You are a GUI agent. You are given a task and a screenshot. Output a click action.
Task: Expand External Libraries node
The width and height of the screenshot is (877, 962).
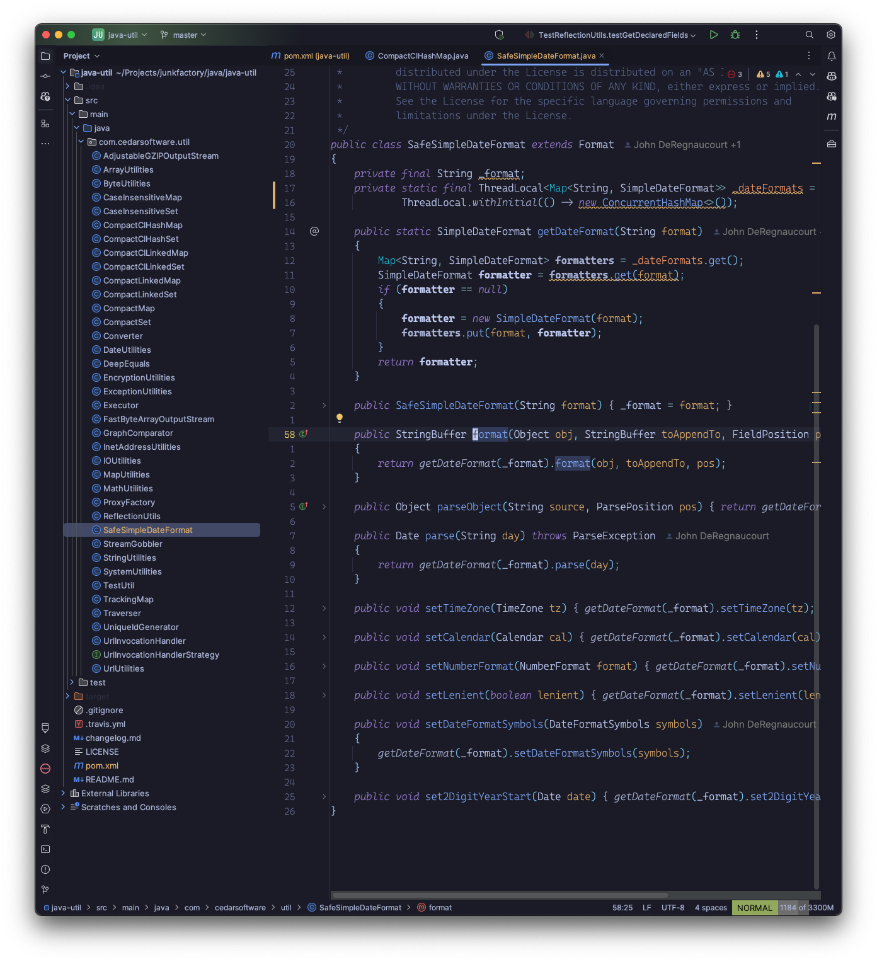63,793
